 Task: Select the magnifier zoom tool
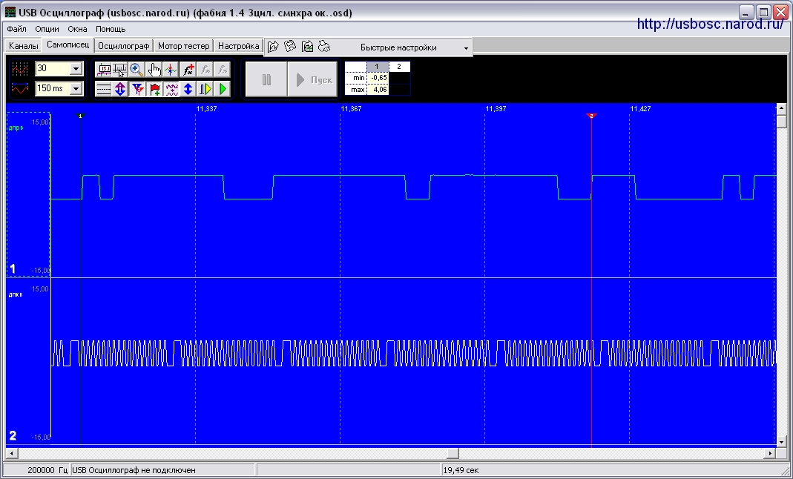pos(136,69)
